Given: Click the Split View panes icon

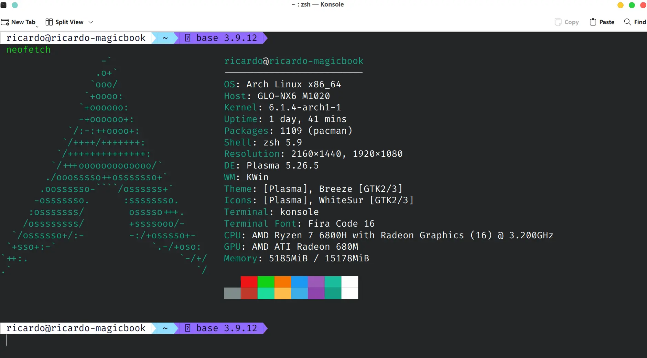Looking at the screenshot, I should 49,22.
